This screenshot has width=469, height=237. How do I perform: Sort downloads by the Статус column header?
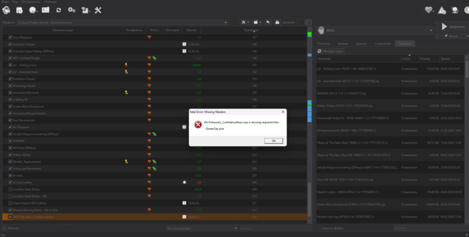[409, 59]
